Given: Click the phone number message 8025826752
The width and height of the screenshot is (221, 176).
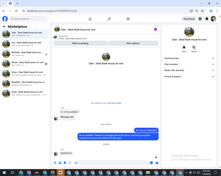Looking at the screenshot, I should (x=66, y=153).
